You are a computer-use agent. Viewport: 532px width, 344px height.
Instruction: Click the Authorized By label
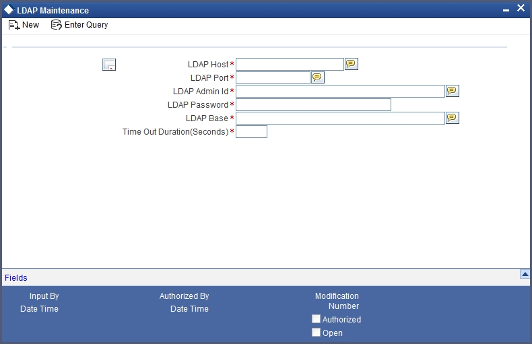click(x=185, y=296)
